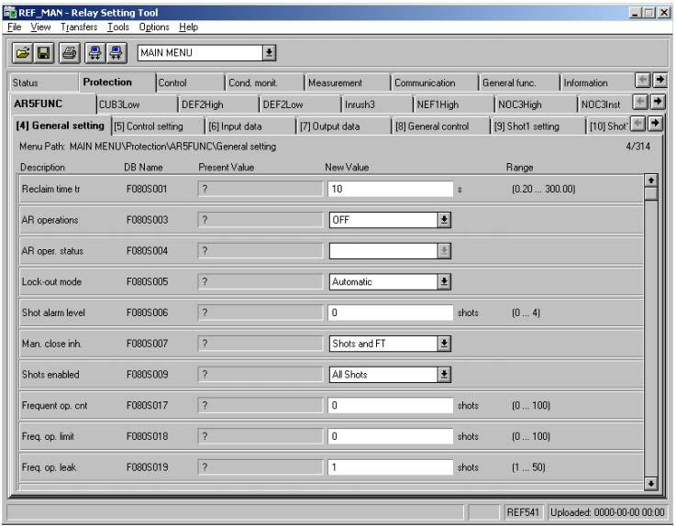Viewport: 676px width, 526px height.
Task: Select the NOC3High function tab
Action: (x=536, y=104)
